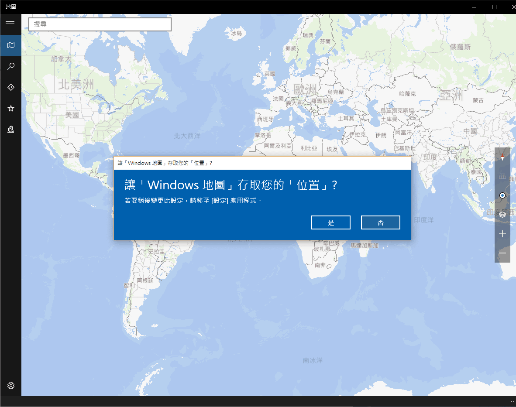The height and width of the screenshot is (407, 516).
Task: Click the 埃及 map label
Action: pos(332,149)
